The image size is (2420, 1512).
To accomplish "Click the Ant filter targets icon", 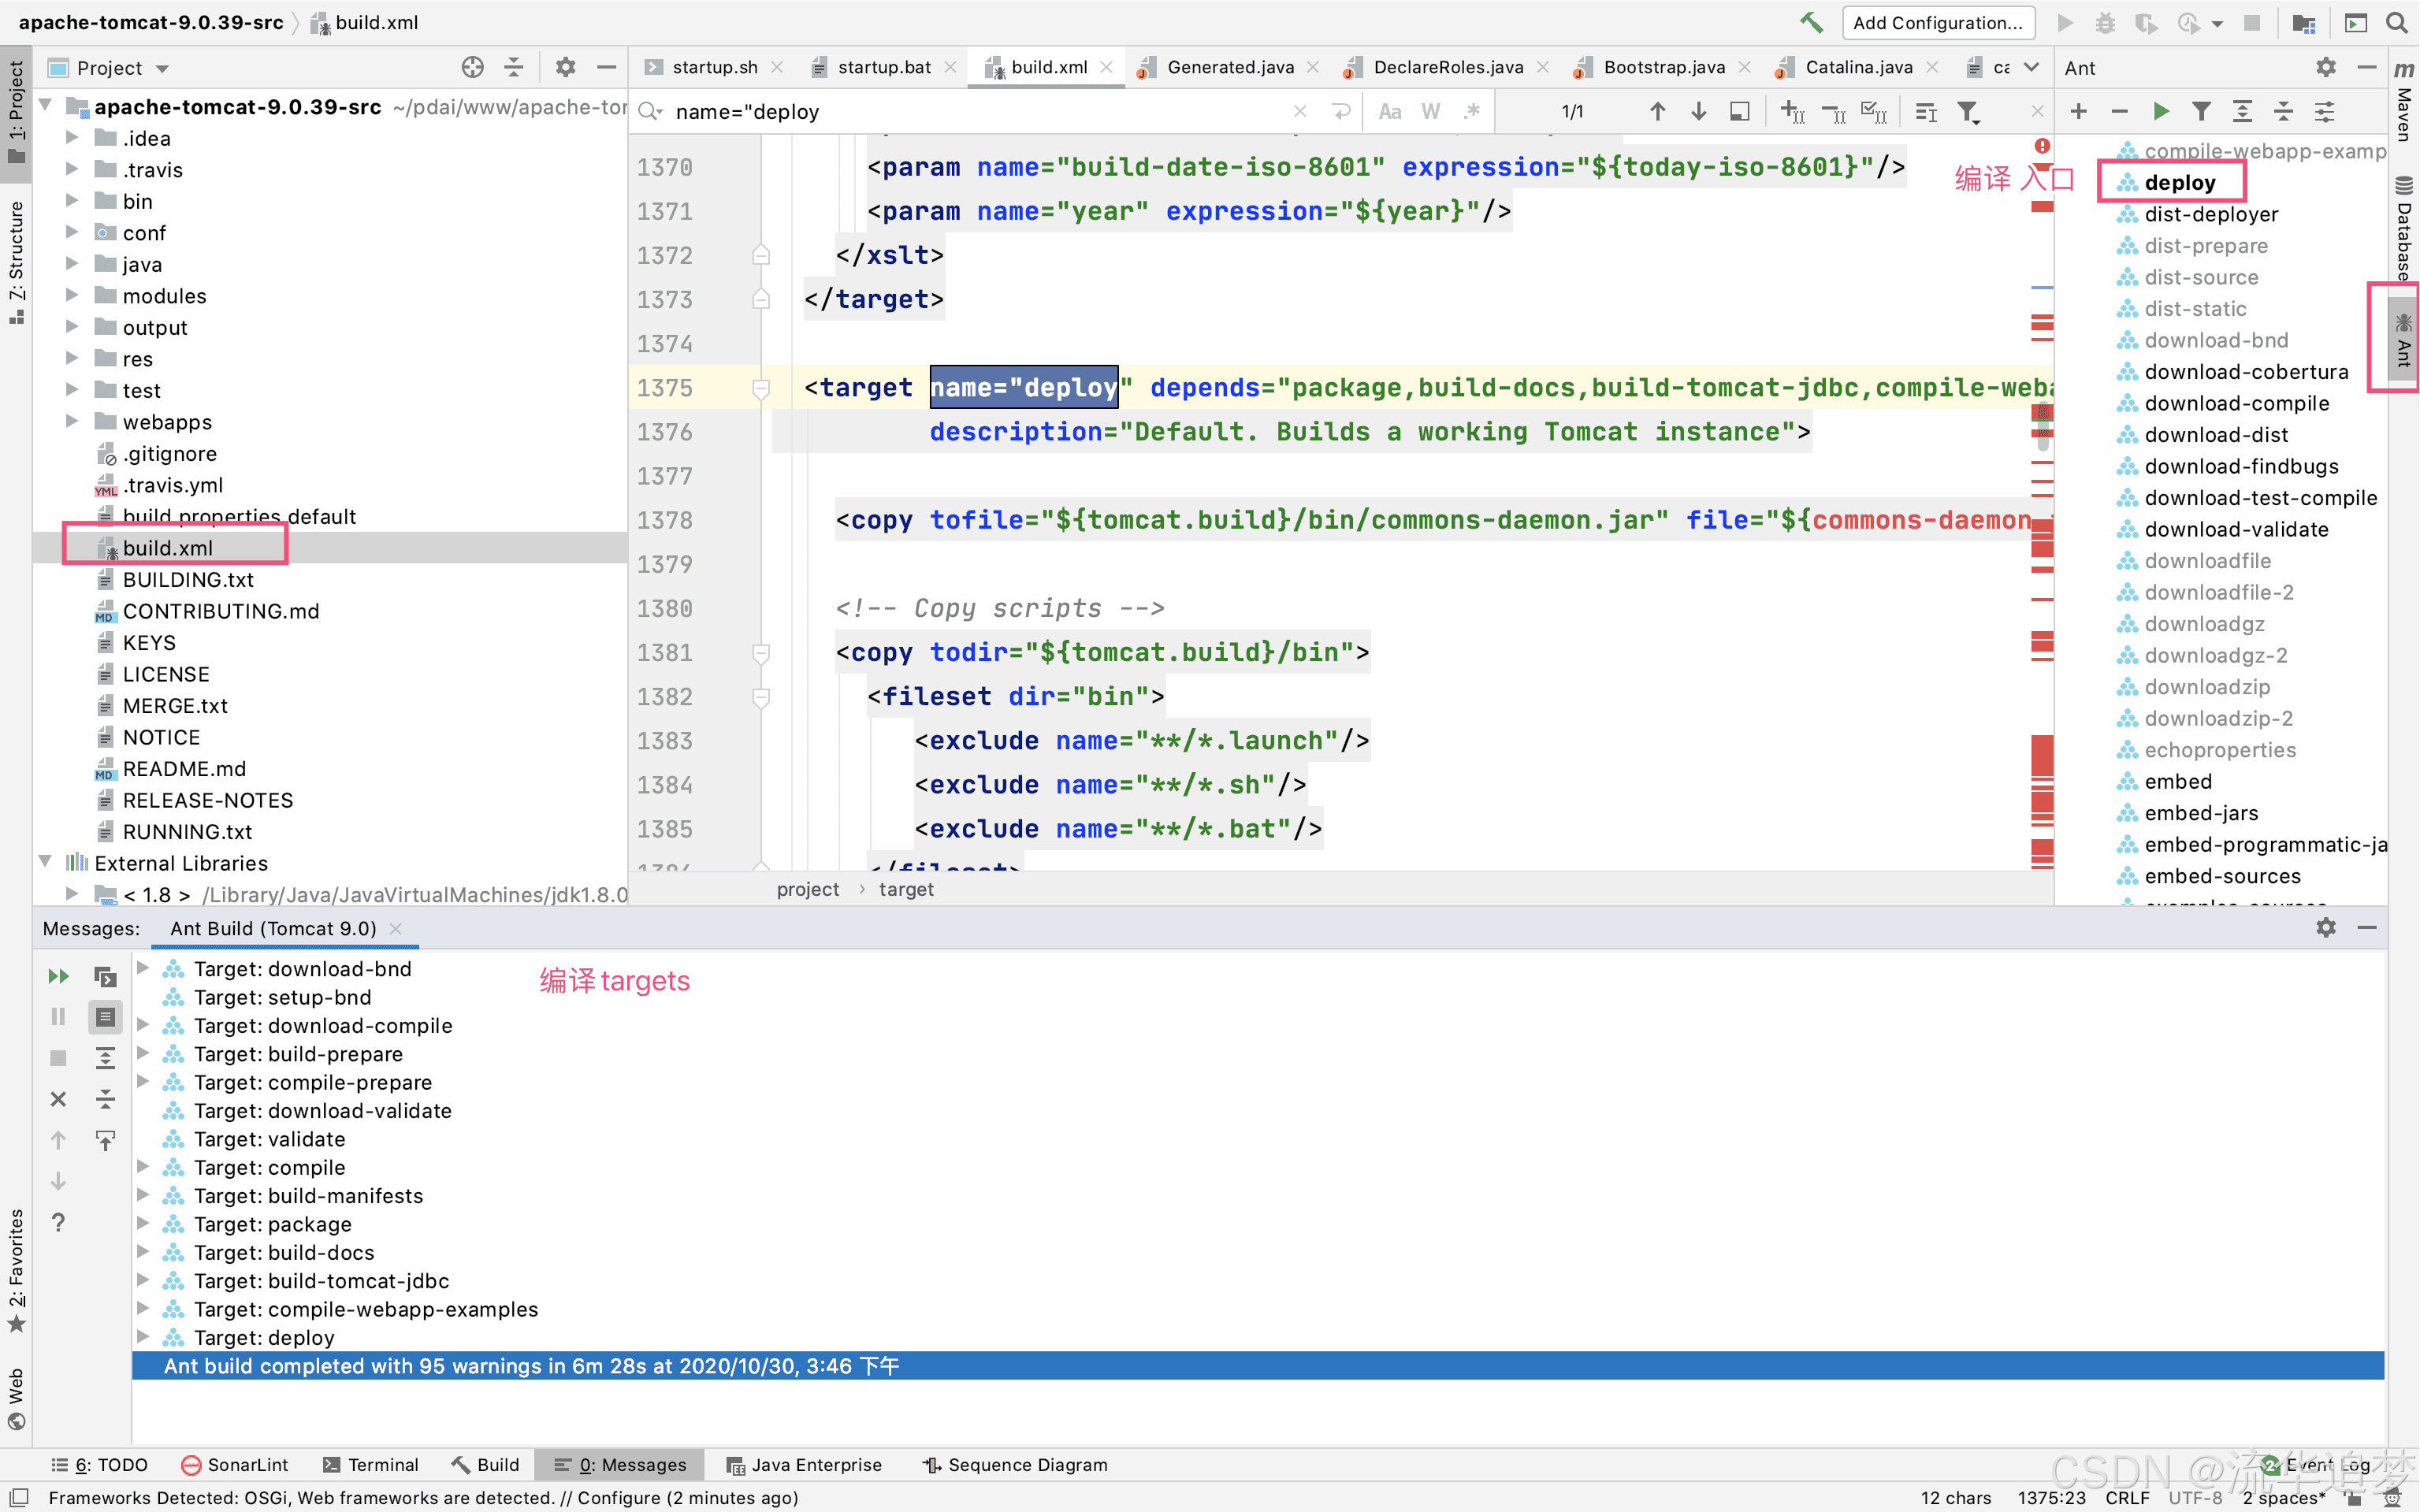I will [2201, 111].
